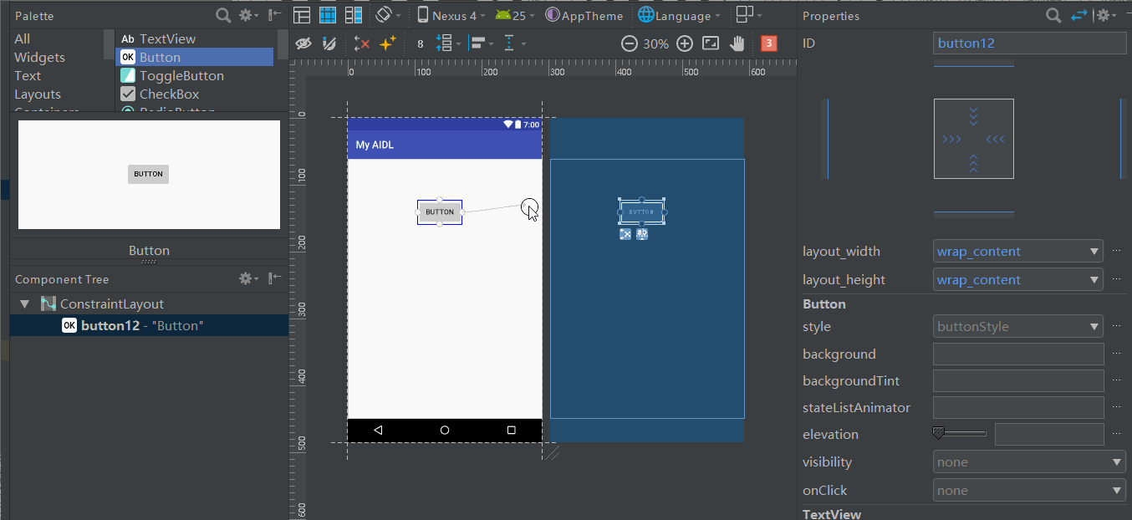Click the Infer Constraints sparkle icon

coord(387,43)
